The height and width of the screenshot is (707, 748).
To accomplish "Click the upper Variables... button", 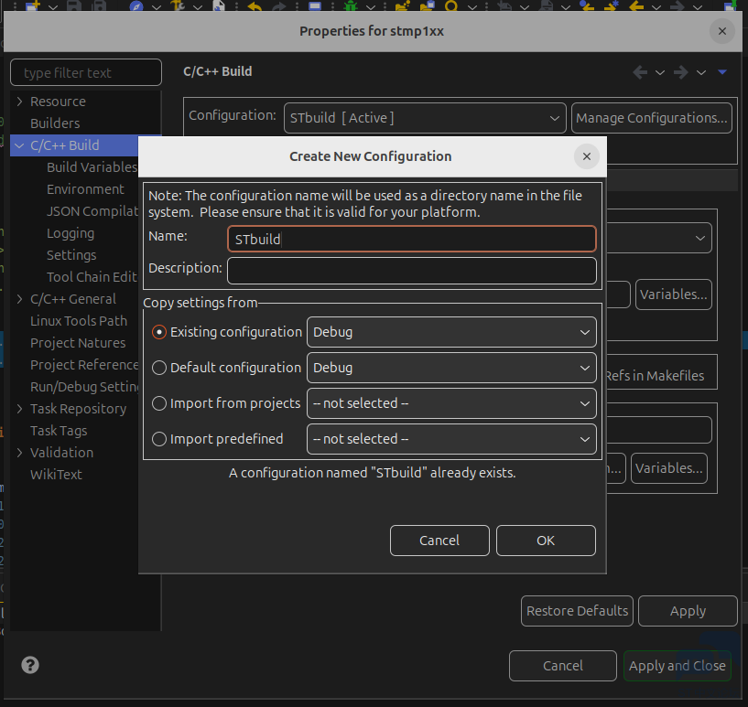I will tap(673, 295).
